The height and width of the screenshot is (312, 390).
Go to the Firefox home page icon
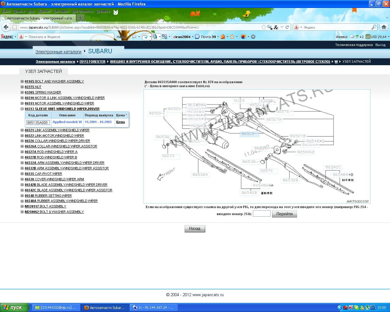pos(384,27)
